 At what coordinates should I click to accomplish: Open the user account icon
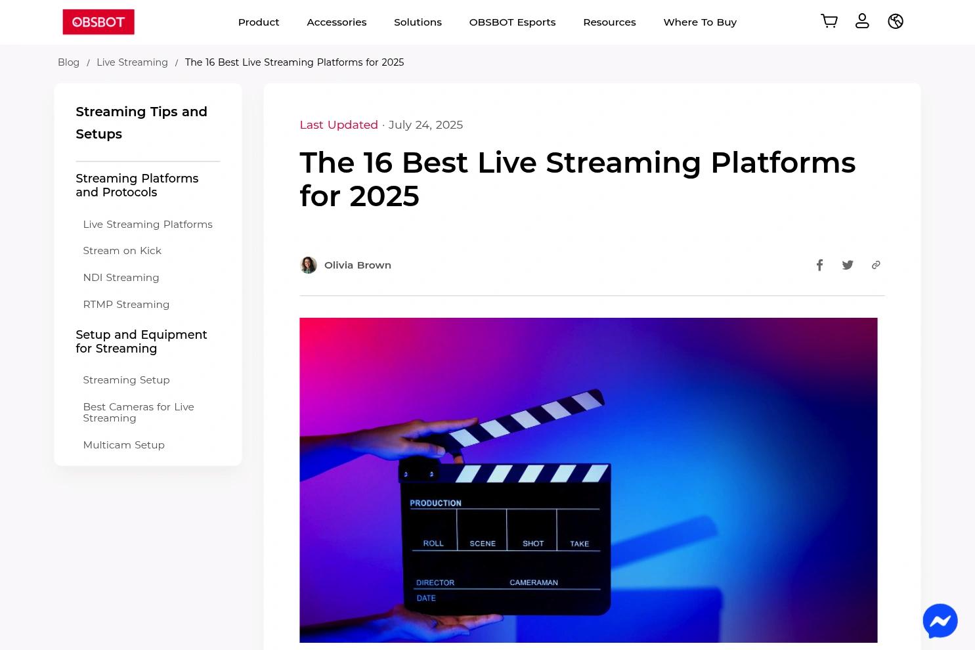(x=862, y=21)
